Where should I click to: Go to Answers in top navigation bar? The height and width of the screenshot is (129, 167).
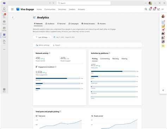pos(81,9)
